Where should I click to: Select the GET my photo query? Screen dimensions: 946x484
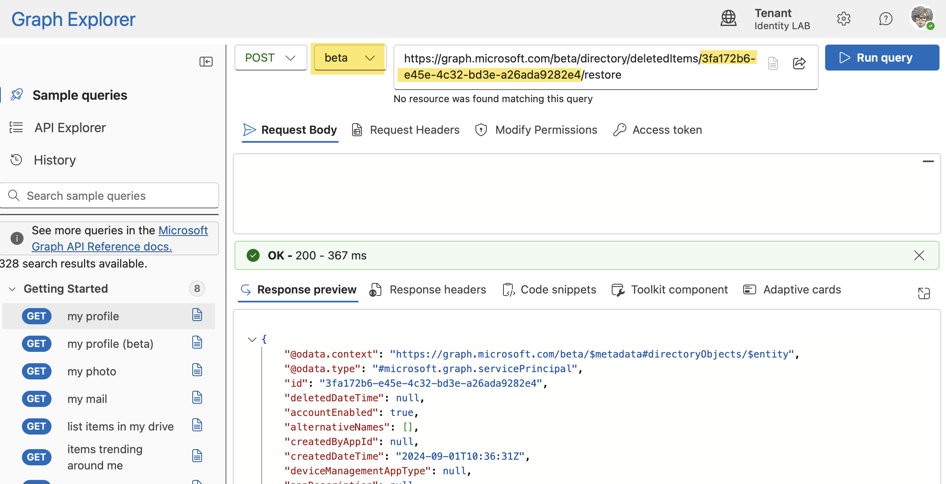[x=109, y=371]
